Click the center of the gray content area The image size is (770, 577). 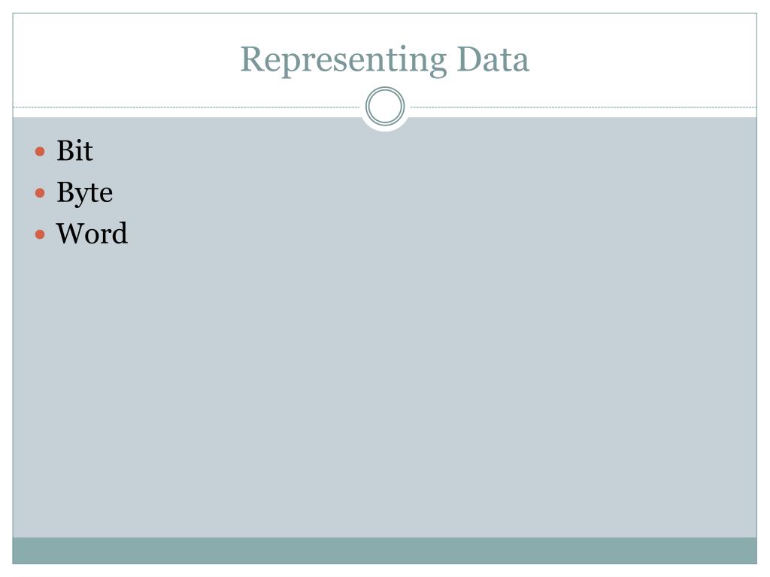click(384, 328)
